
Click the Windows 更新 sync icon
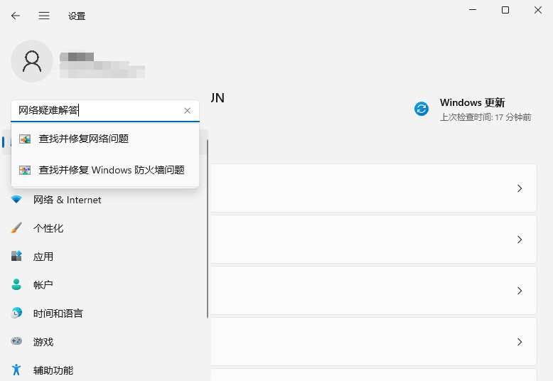422,109
